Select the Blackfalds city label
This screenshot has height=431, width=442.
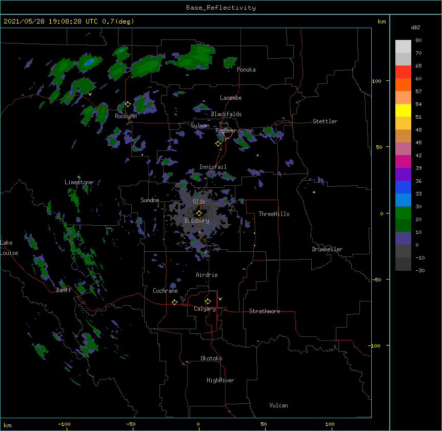(x=226, y=114)
